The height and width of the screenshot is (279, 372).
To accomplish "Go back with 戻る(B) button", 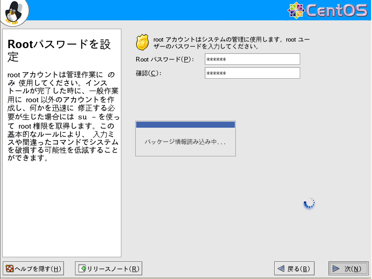I will [295, 268].
